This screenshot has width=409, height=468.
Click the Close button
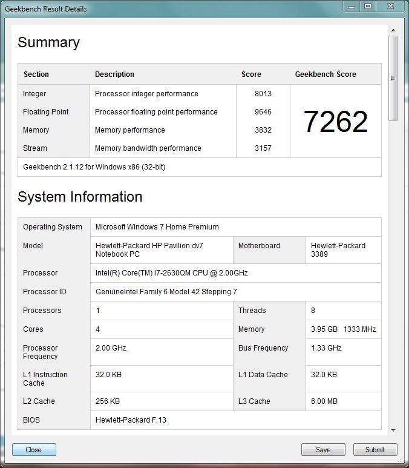tap(34, 449)
